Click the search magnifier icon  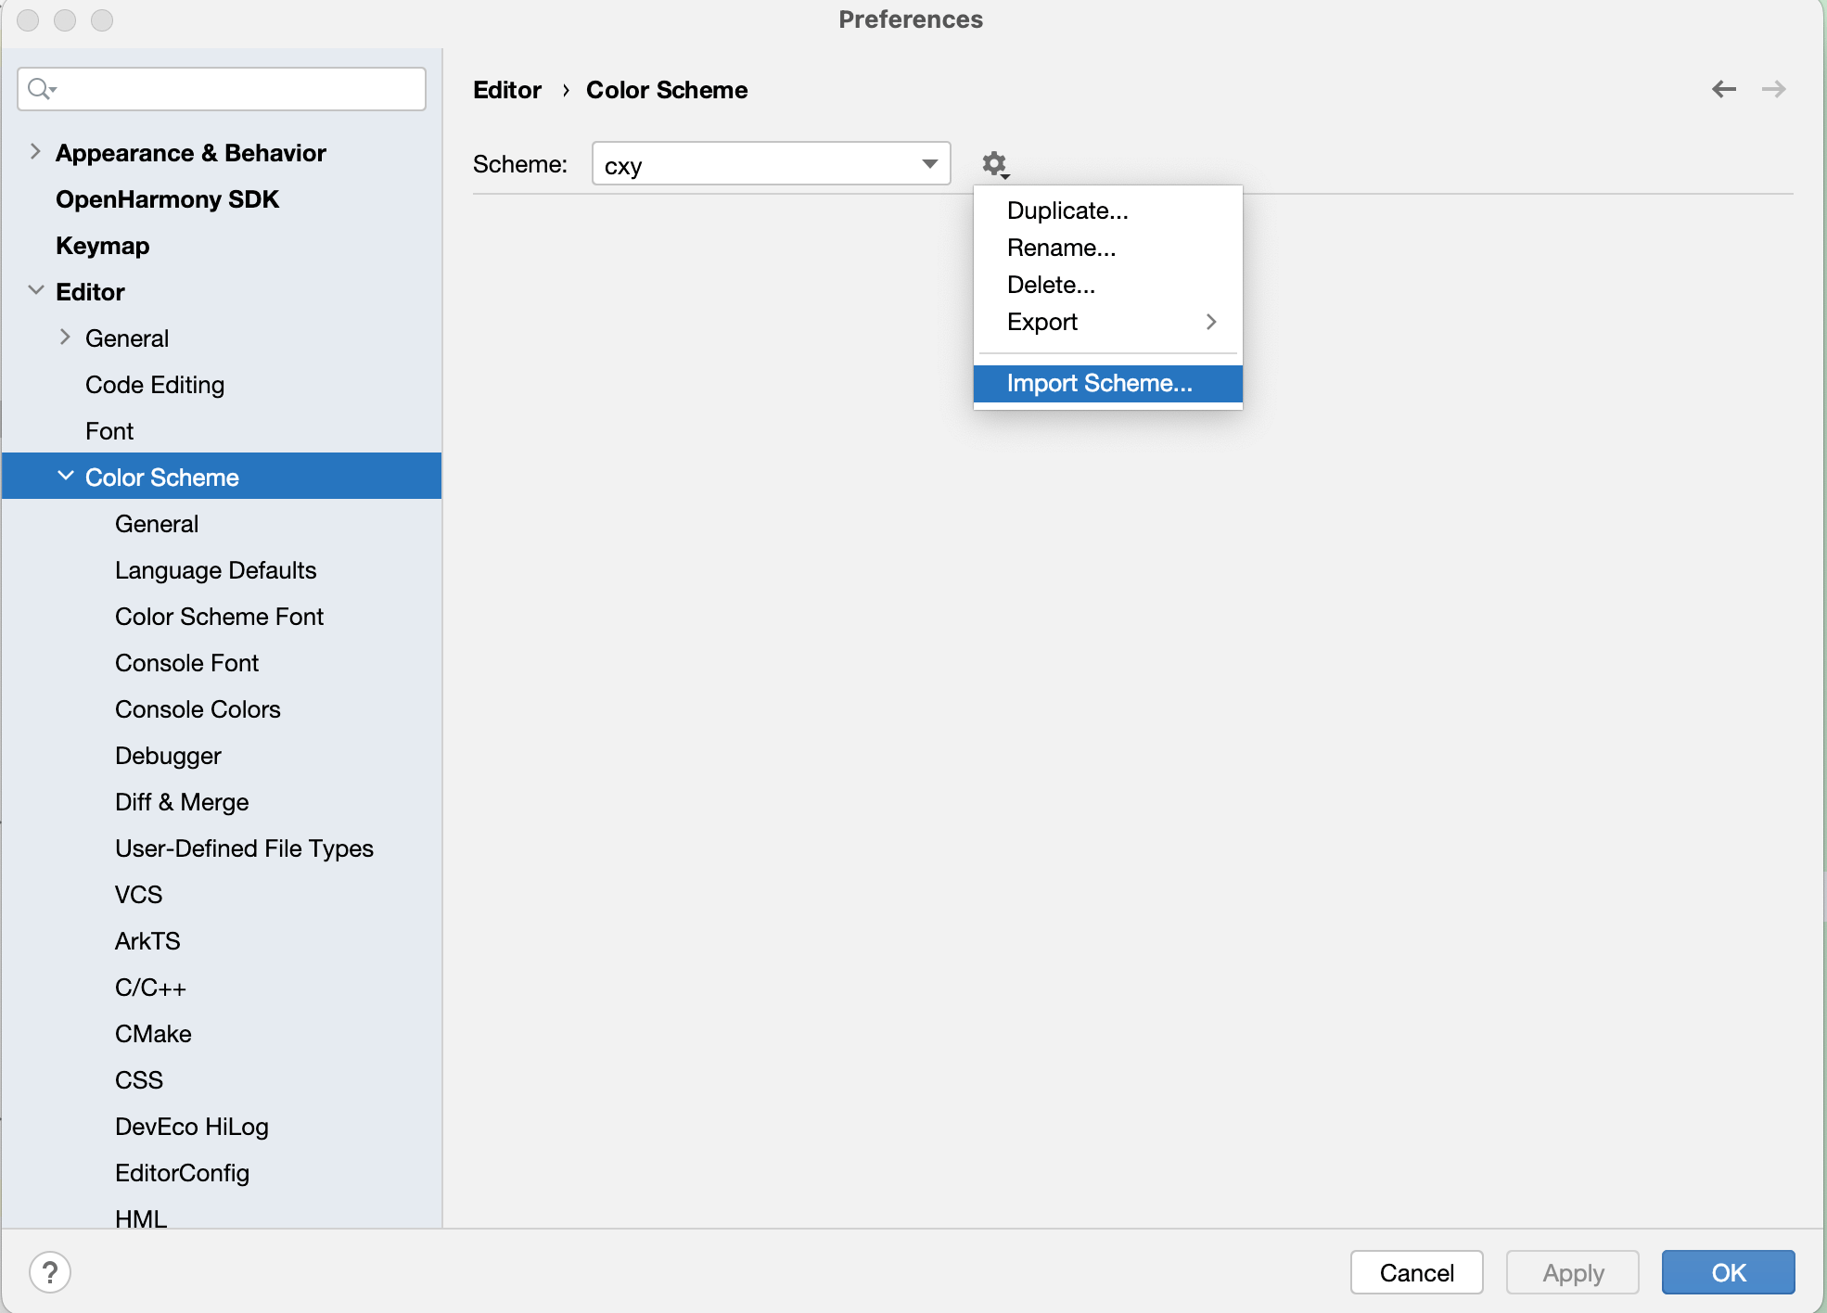coord(40,89)
